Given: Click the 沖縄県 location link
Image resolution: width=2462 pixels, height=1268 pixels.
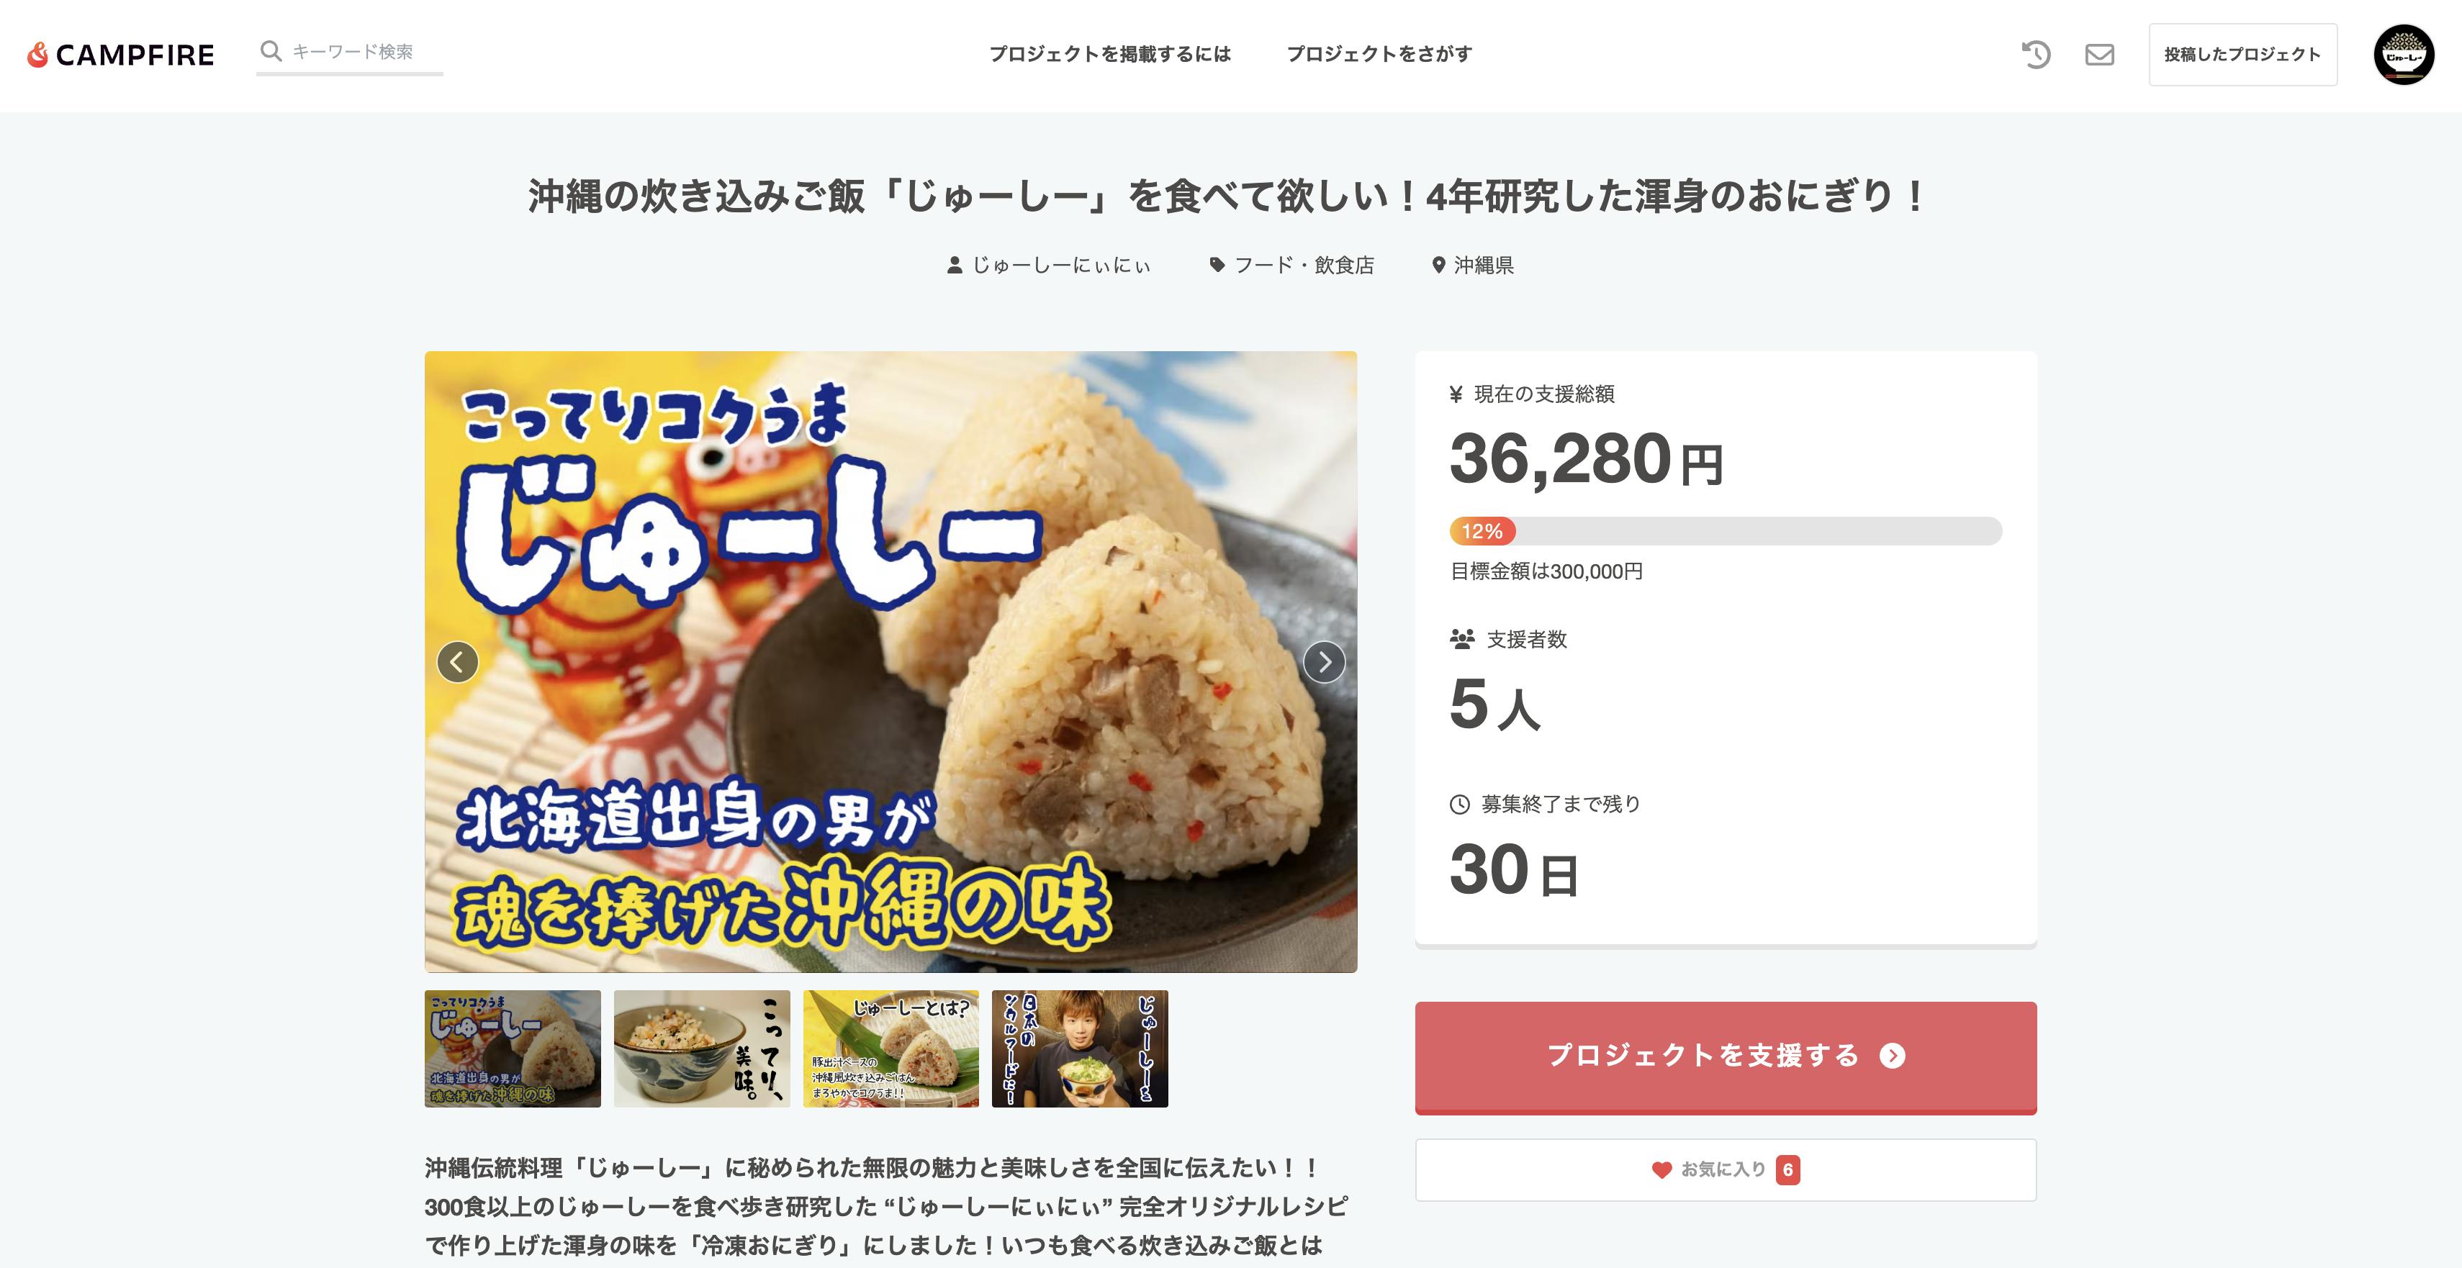Looking at the screenshot, I should tap(1472, 265).
